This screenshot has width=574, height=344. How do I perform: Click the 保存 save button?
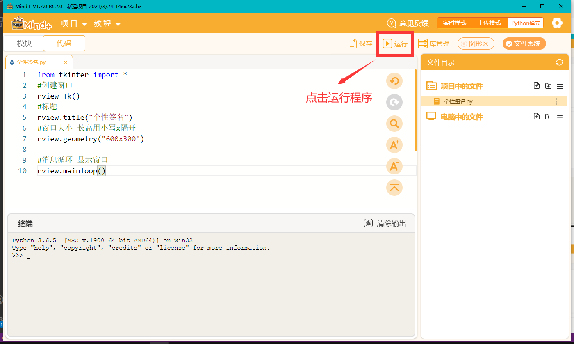[360, 44]
